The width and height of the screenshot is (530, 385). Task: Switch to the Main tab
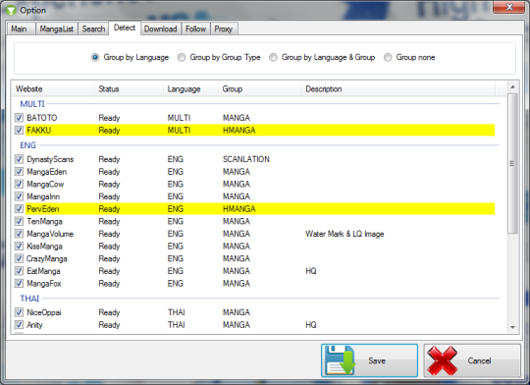[21, 29]
